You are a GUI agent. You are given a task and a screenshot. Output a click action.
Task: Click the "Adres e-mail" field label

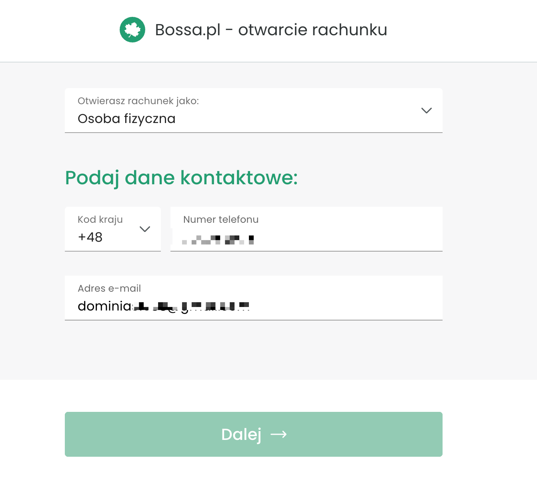pos(109,288)
